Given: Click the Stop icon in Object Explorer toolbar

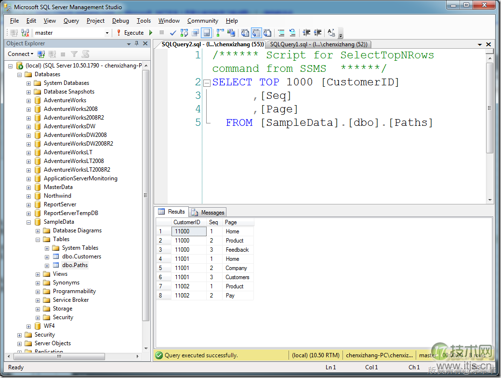Looking at the screenshot, I should click(x=63, y=54).
